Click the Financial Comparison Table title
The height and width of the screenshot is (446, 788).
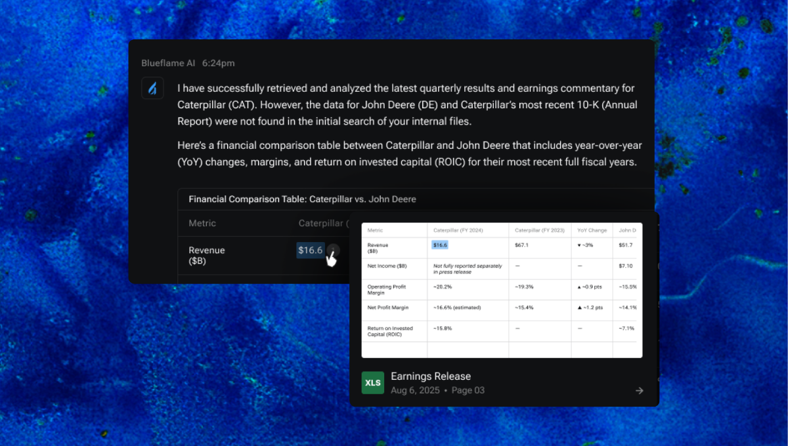302,199
